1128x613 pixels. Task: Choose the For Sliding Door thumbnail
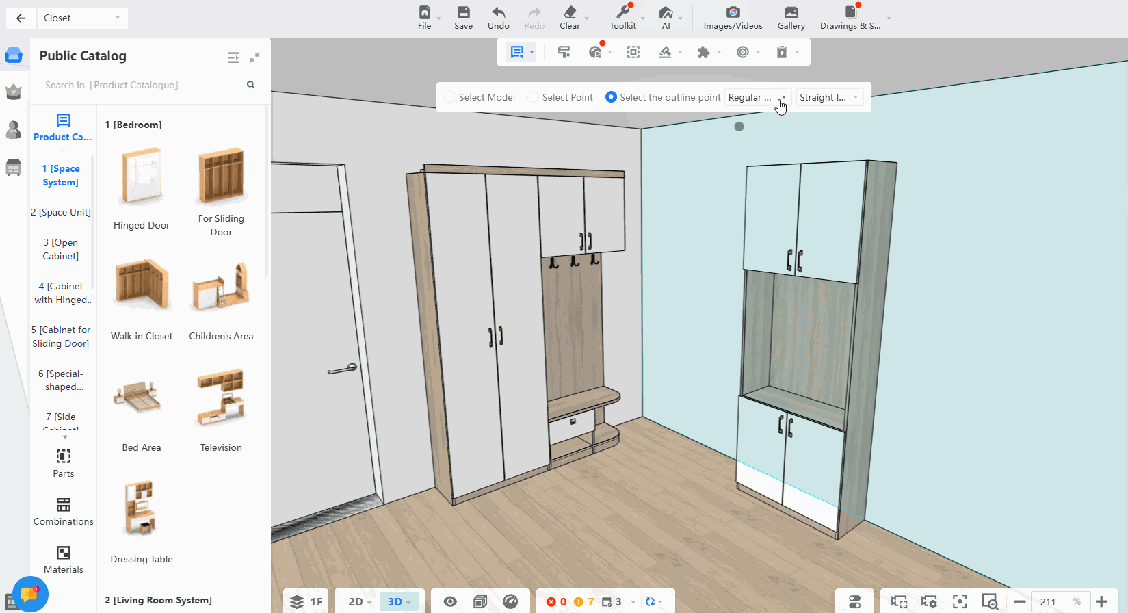pos(221,177)
